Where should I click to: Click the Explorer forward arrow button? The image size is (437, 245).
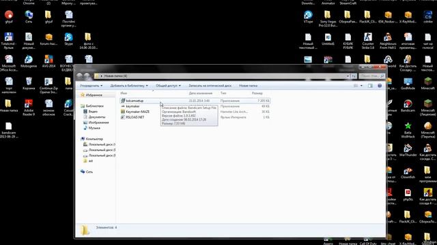[x=87, y=76]
